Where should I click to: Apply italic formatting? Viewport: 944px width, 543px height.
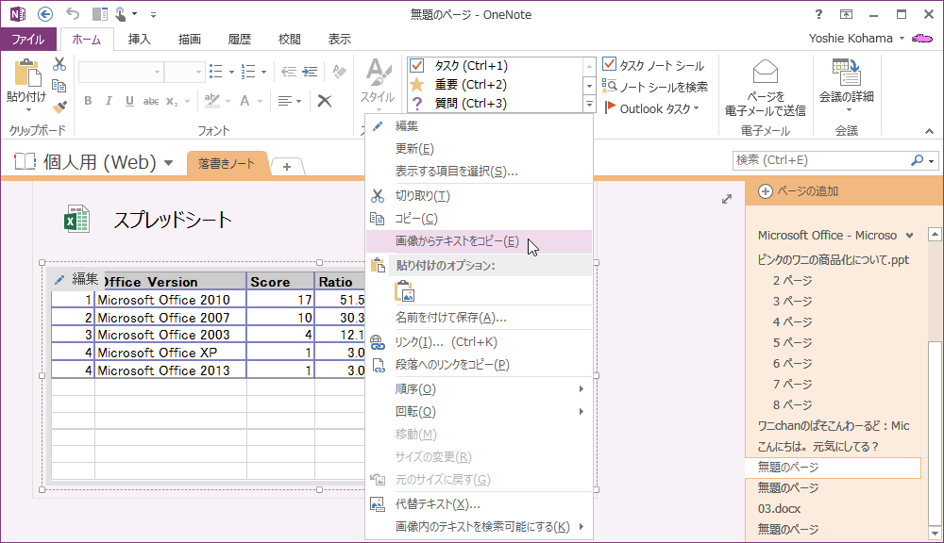pyautogui.click(x=109, y=101)
